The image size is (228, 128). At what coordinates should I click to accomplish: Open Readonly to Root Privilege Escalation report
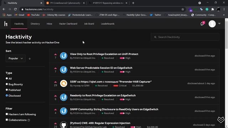(103, 95)
